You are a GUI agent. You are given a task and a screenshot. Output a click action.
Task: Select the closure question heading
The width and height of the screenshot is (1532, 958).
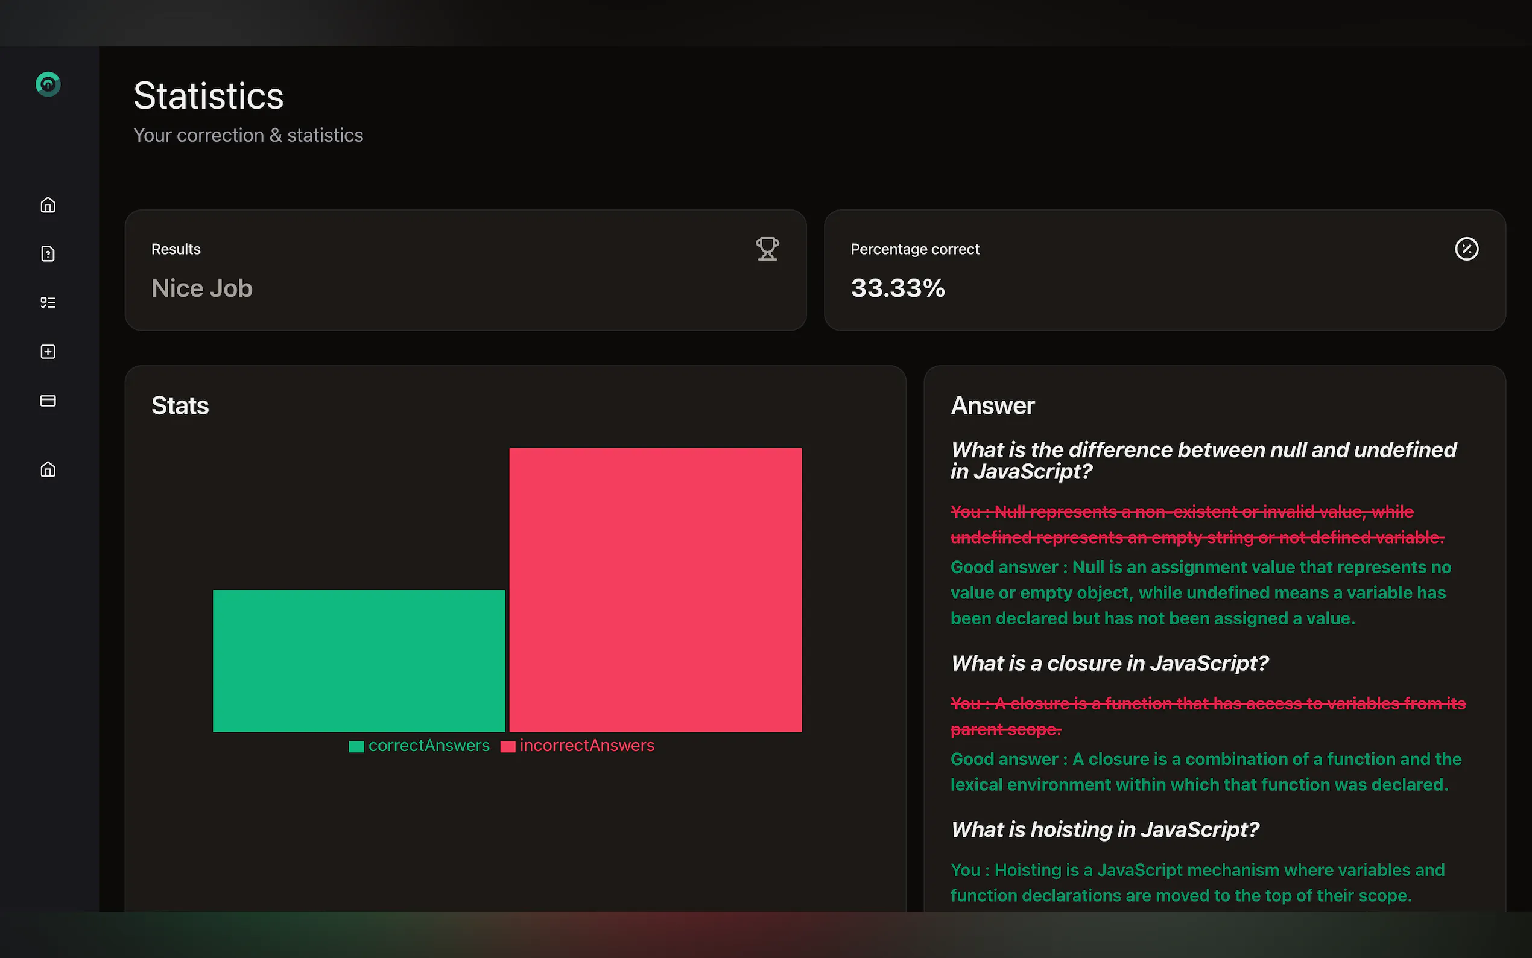pos(1109,663)
